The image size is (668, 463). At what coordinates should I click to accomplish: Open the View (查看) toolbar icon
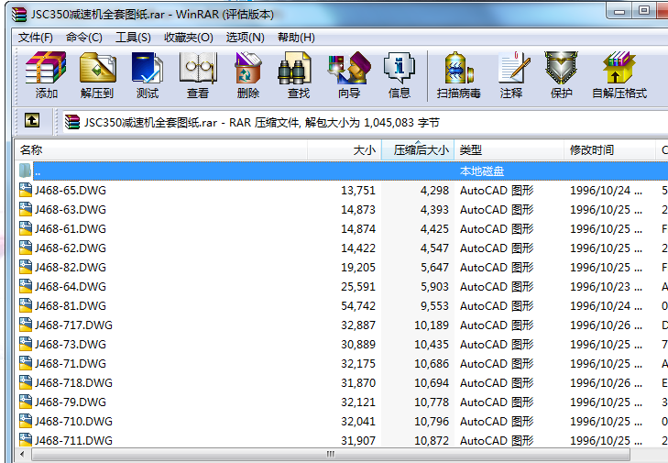[x=198, y=67]
